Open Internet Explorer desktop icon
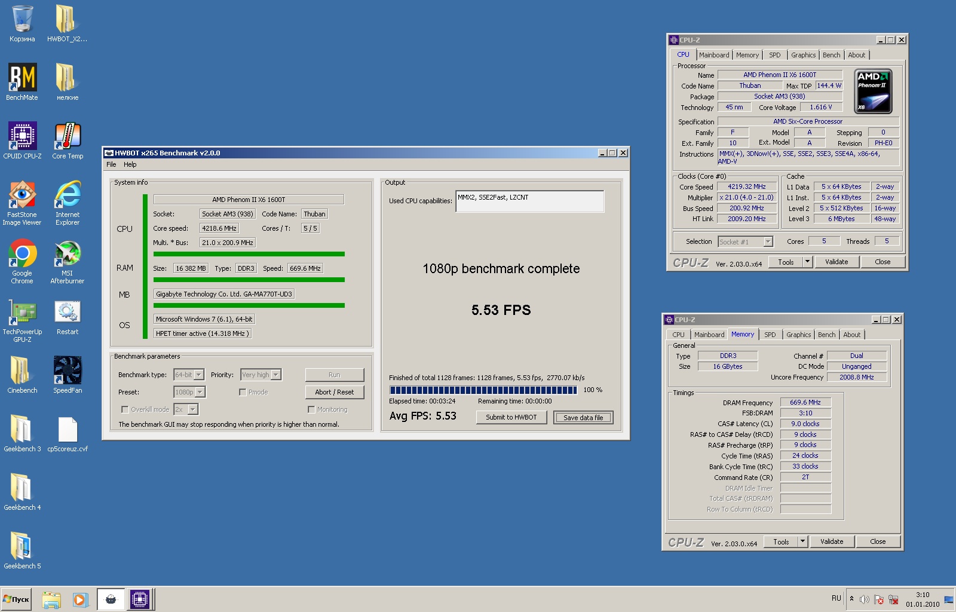 coord(67,203)
